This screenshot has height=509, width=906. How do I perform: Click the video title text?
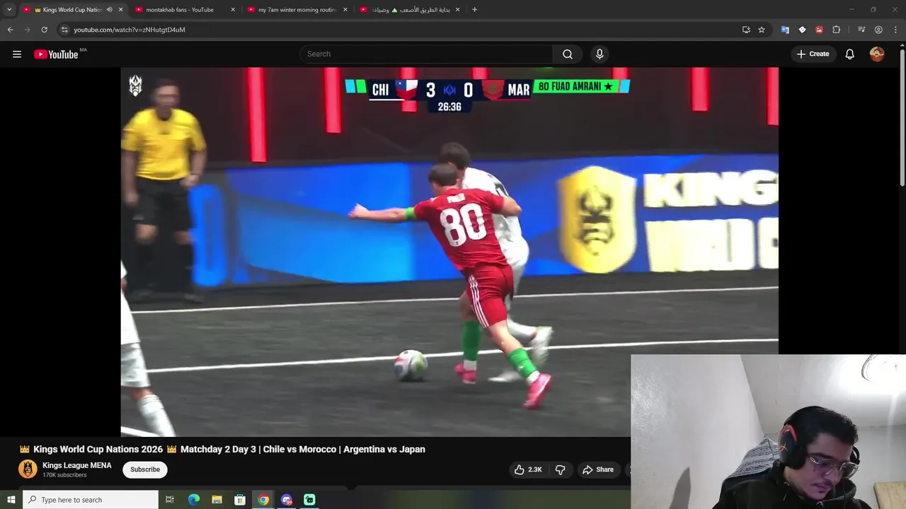pos(222,449)
